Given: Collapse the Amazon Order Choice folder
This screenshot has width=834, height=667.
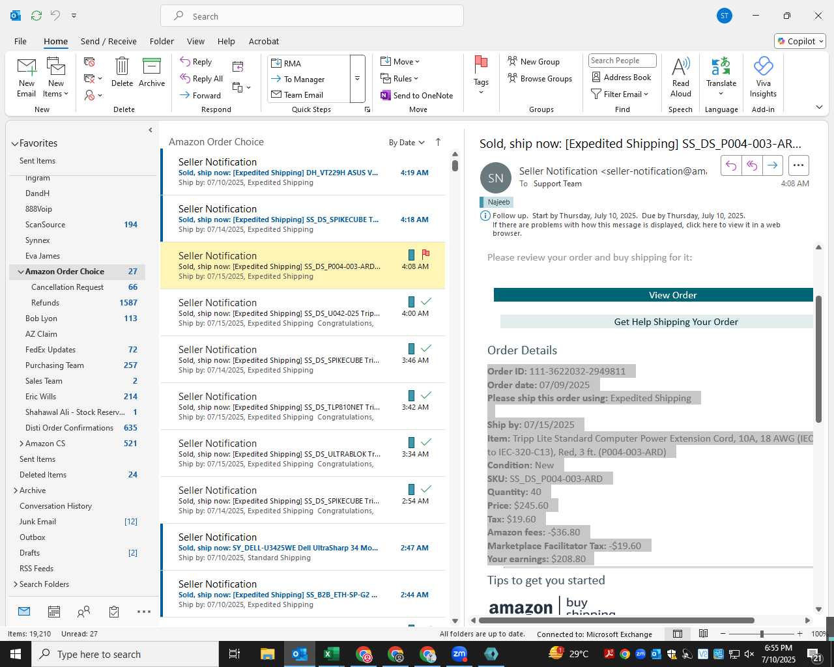Looking at the screenshot, I should 21,272.
